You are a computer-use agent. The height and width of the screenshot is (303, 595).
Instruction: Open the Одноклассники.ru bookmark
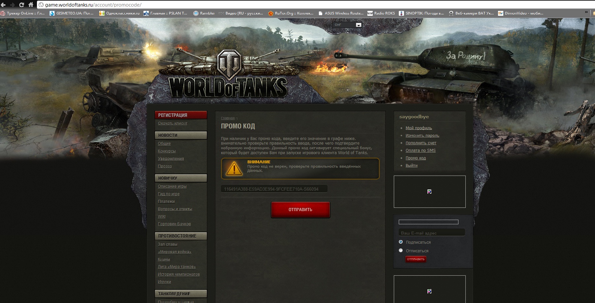119,13
